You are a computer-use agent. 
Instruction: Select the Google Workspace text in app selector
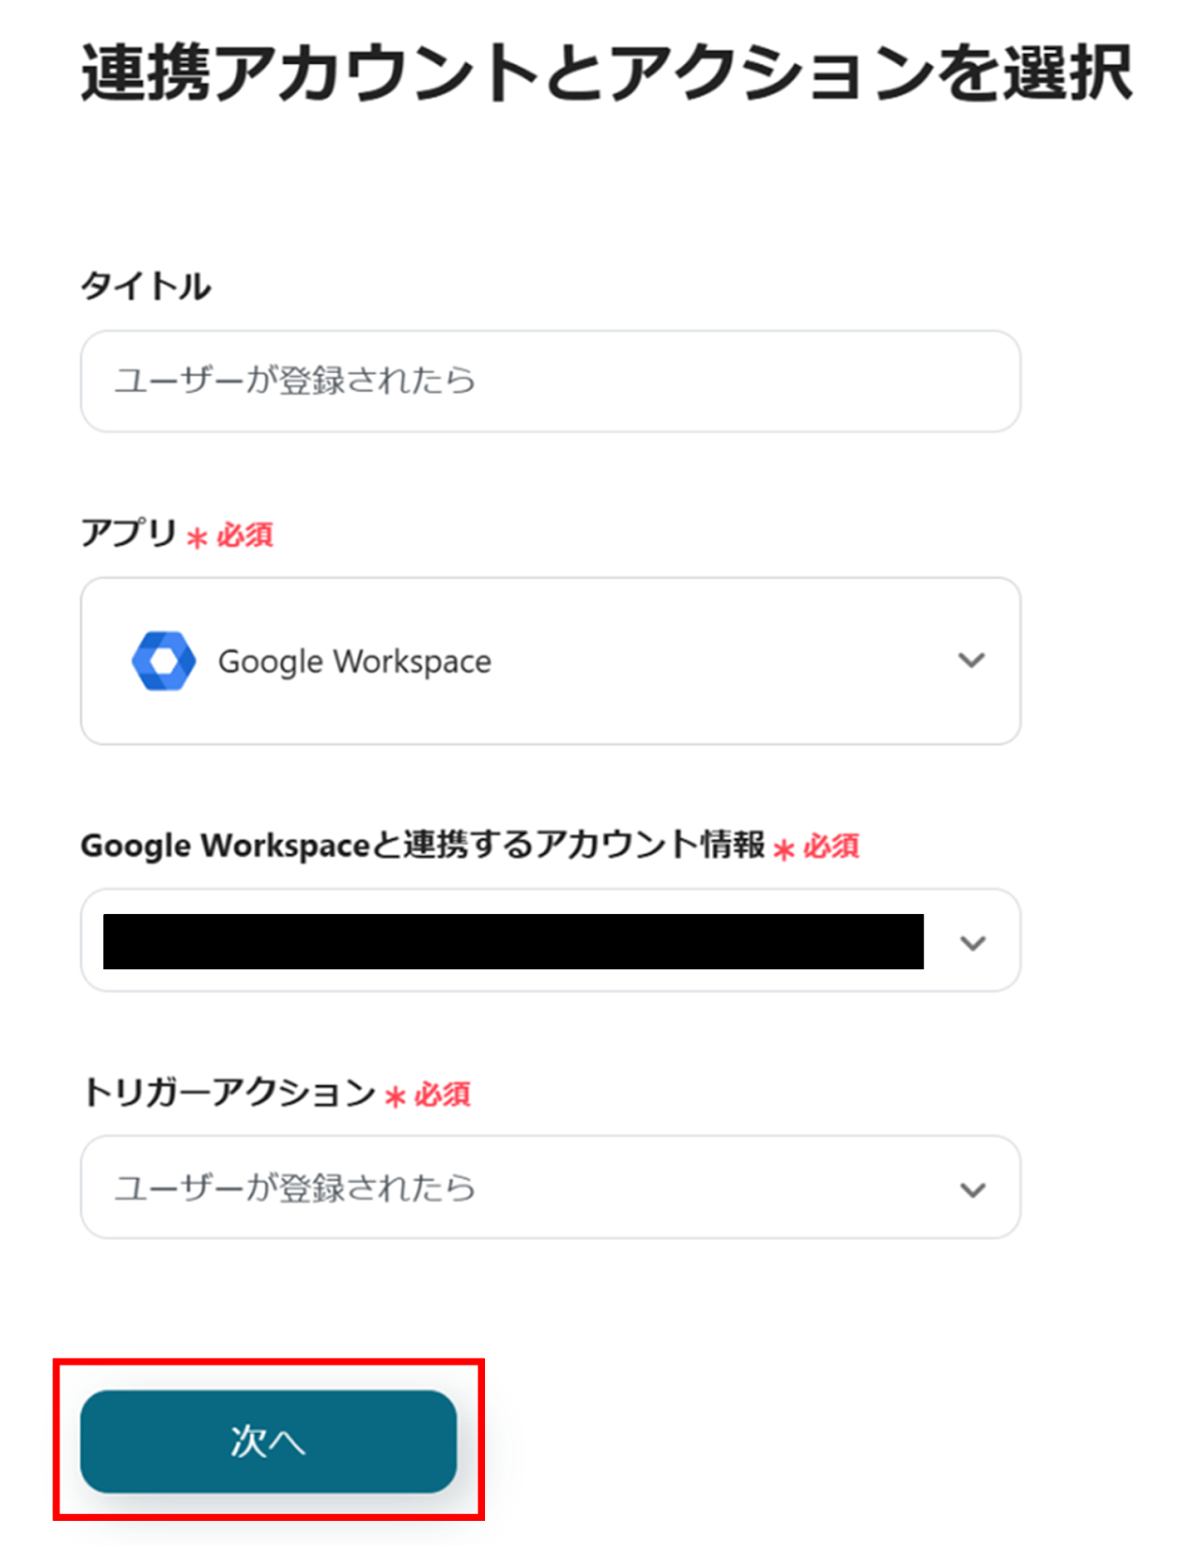[355, 662]
